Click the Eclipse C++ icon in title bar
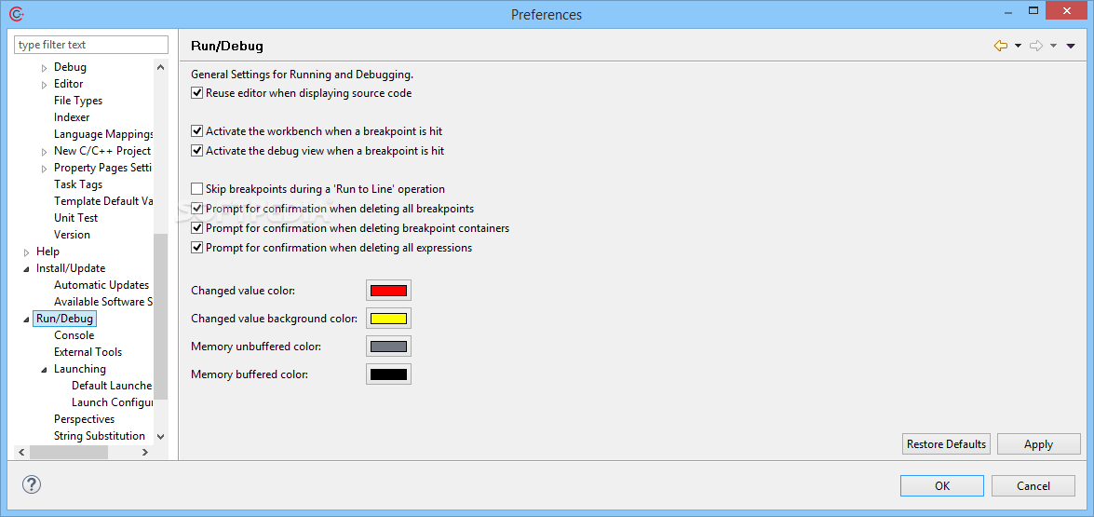 pos(18,13)
